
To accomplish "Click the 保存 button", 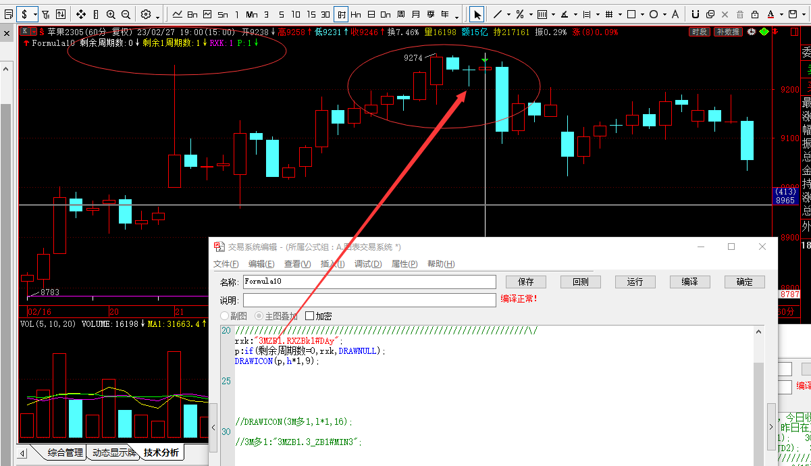I will tap(525, 282).
